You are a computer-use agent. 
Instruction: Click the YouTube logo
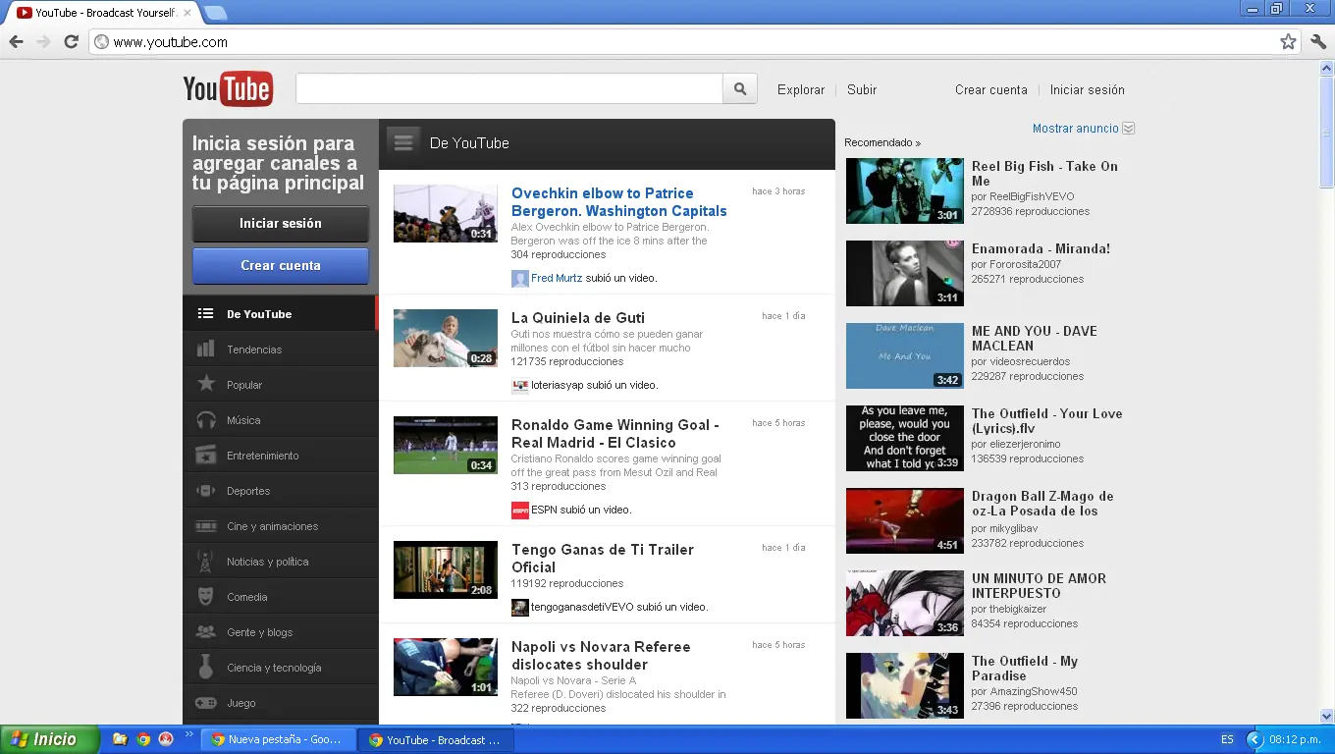228,89
